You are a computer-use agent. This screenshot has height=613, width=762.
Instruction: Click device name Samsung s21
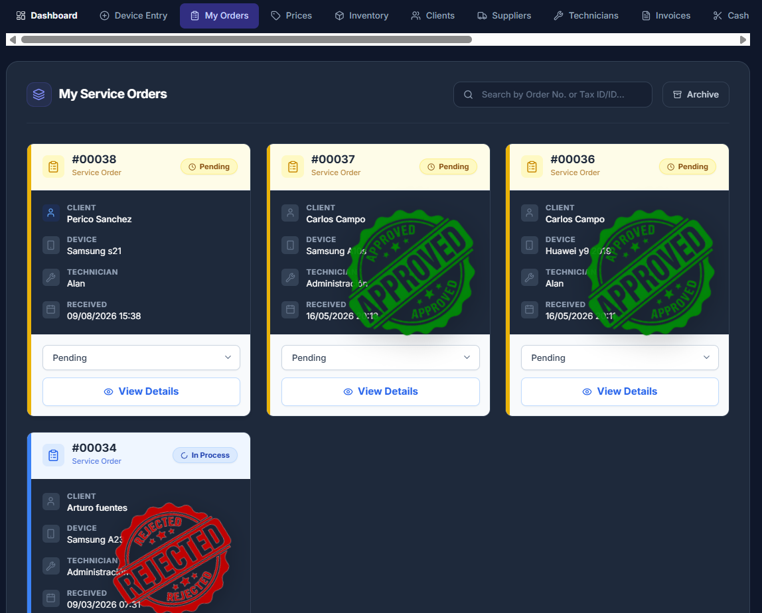pyautogui.click(x=94, y=251)
